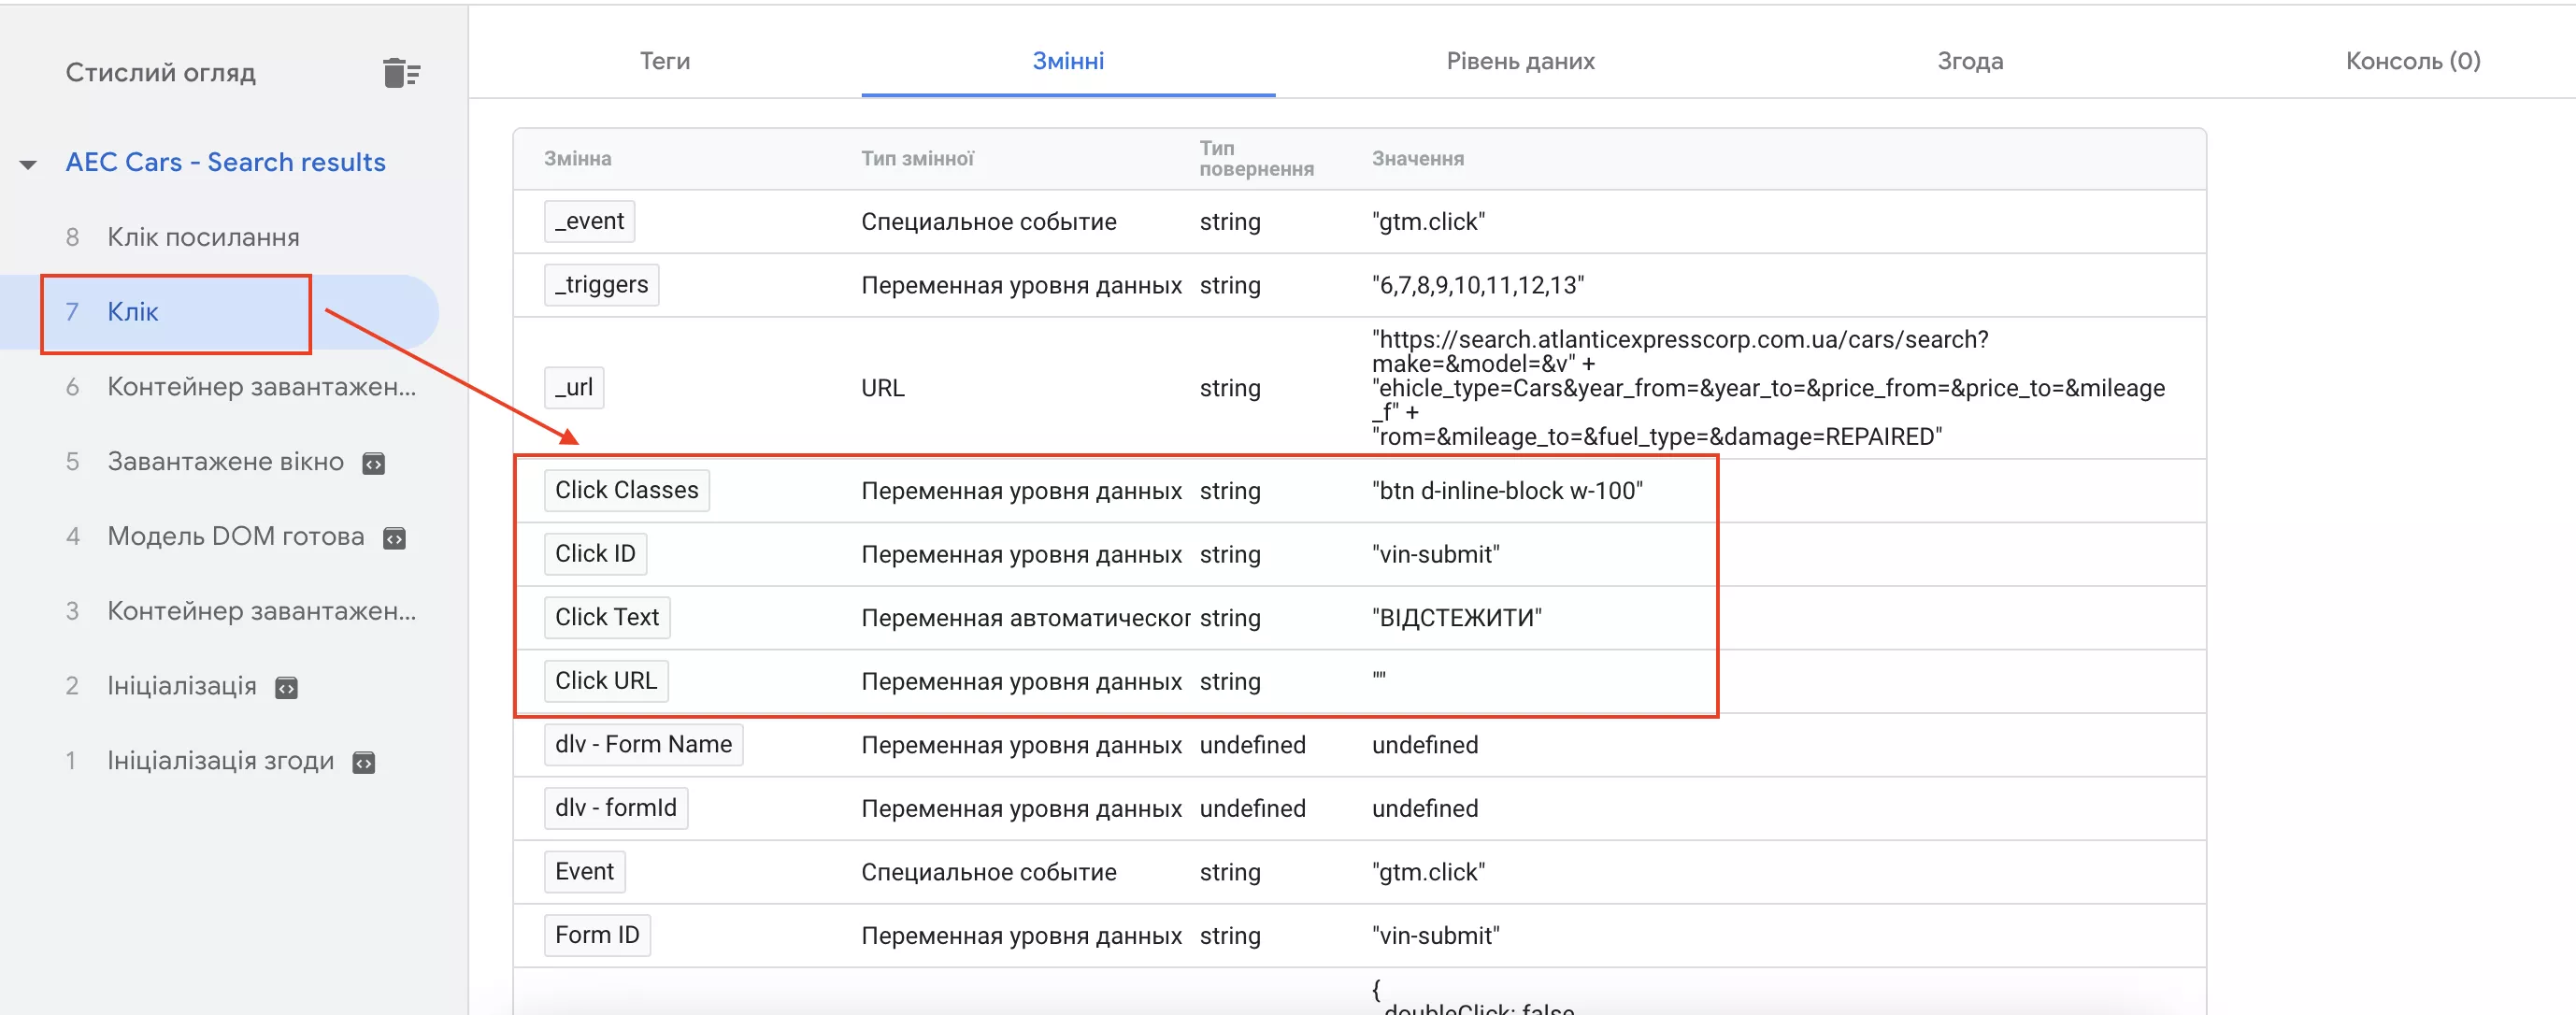Select event 2 Ініціалізація

point(220,686)
